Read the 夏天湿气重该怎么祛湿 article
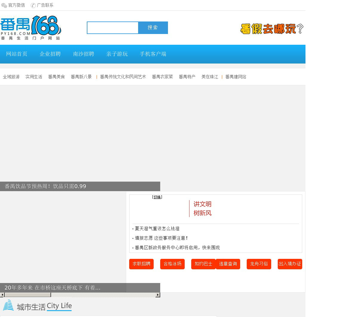The image size is (358, 317). click(x=157, y=229)
